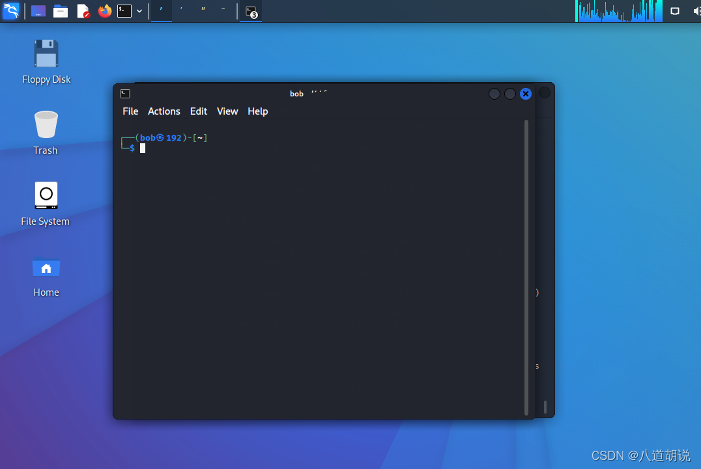Click the CPU usage graph in panel
Screen dimensions: 701x469
tap(619, 10)
